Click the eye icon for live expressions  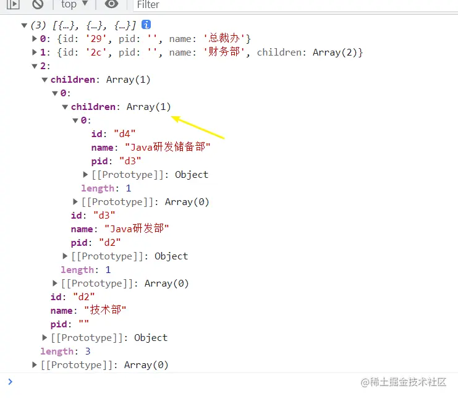click(112, 4)
